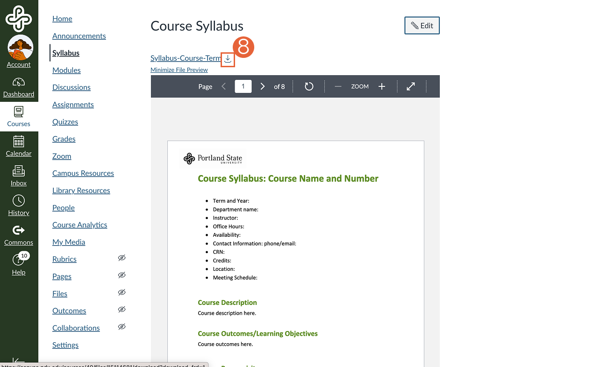Viewport: 594px width, 367px height.
Task: Toggle visibility for the Files section
Action: [x=122, y=292]
